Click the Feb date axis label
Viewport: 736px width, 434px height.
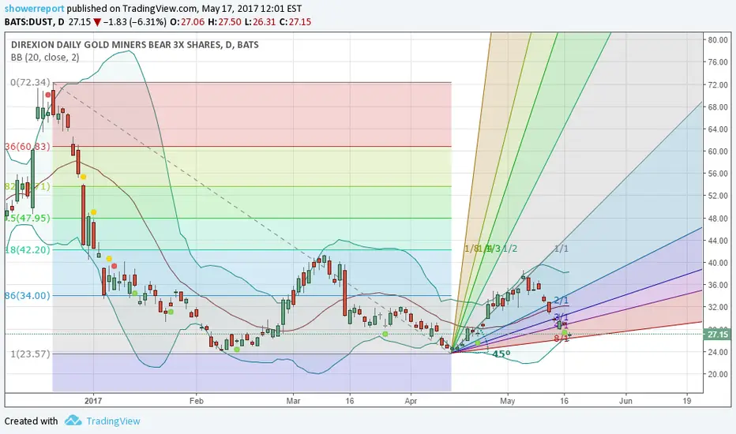(196, 401)
